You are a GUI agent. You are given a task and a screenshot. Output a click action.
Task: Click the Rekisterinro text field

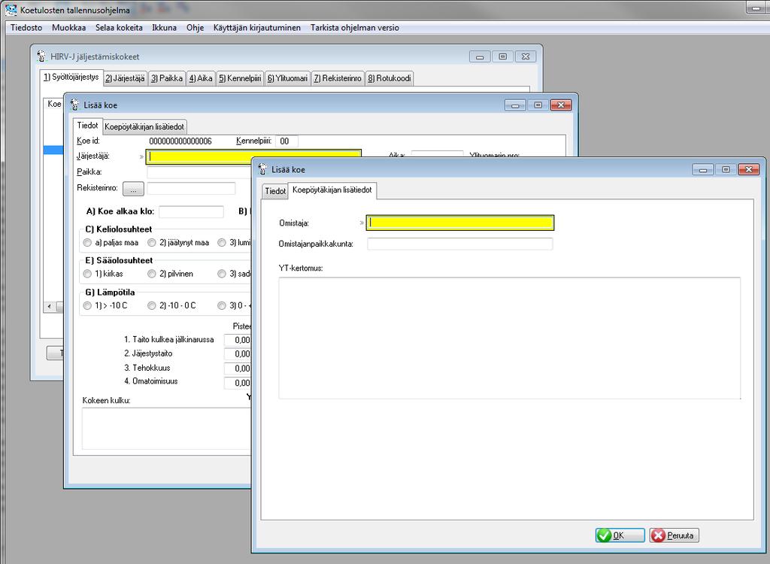point(191,189)
